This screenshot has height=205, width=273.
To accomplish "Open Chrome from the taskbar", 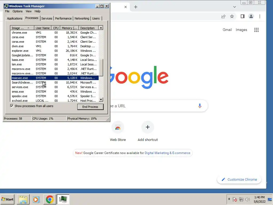I will tap(50, 199).
